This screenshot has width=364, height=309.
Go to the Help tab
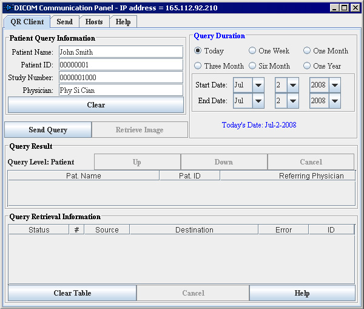click(123, 21)
